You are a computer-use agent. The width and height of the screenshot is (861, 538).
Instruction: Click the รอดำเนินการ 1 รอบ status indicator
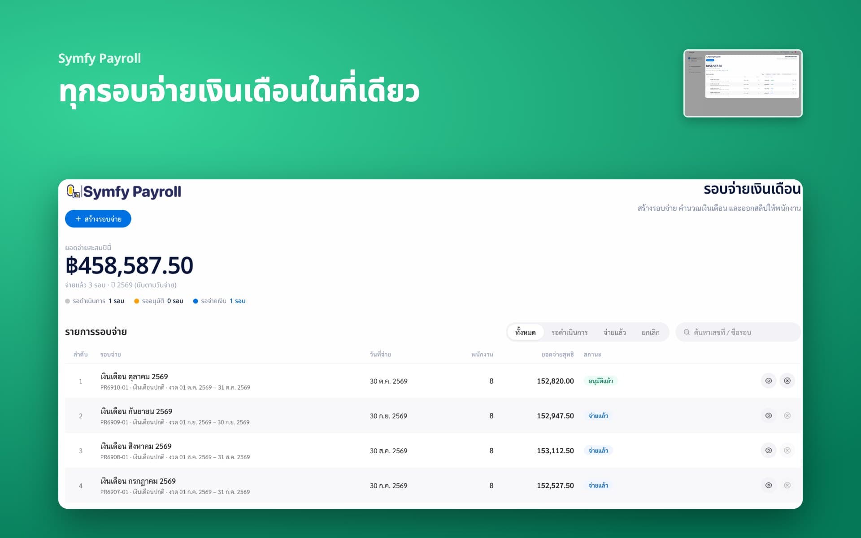[95, 301]
